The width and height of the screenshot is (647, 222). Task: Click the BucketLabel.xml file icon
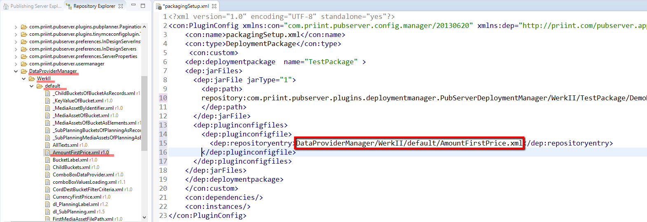[x=48, y=160]
